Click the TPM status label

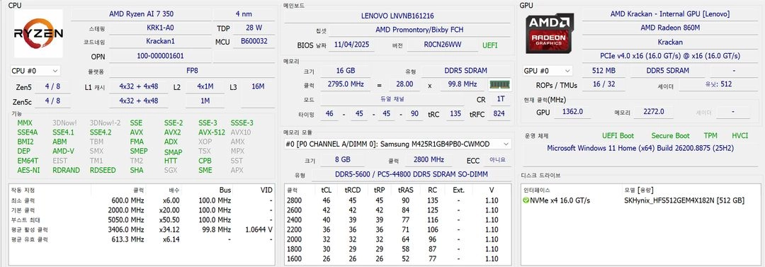(x=710, y=136)
